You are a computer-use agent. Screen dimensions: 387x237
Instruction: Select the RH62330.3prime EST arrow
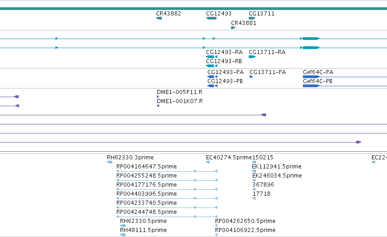point(110,162)
